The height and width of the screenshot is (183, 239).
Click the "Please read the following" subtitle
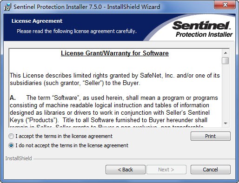coord(77,31)
